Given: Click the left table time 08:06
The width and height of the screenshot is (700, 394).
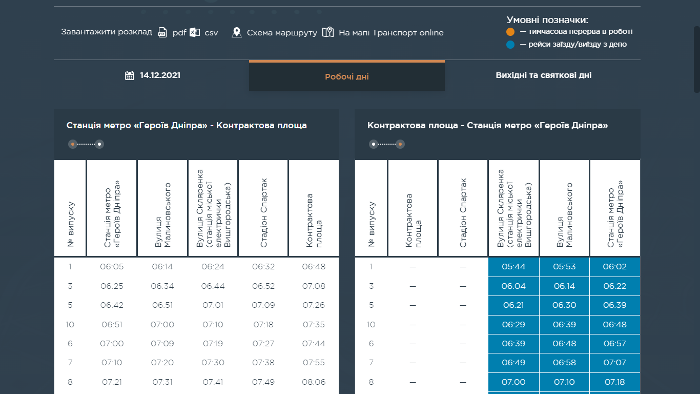Looking at the screenshot, I should pos(314,382).
